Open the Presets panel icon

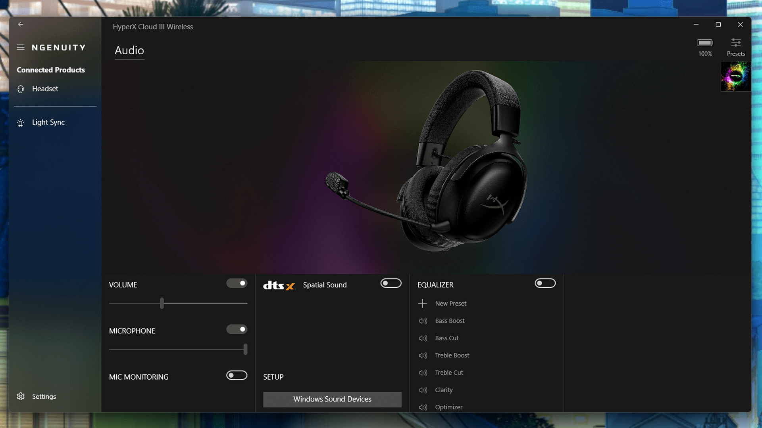[x=736, y=43]
